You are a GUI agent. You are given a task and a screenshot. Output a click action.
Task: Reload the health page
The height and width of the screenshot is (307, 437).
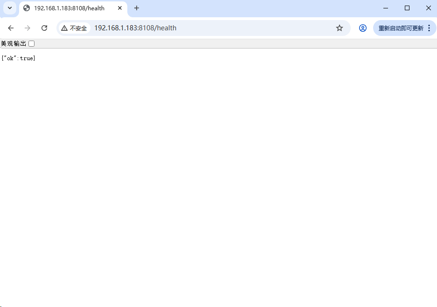(x=44, y=28)
